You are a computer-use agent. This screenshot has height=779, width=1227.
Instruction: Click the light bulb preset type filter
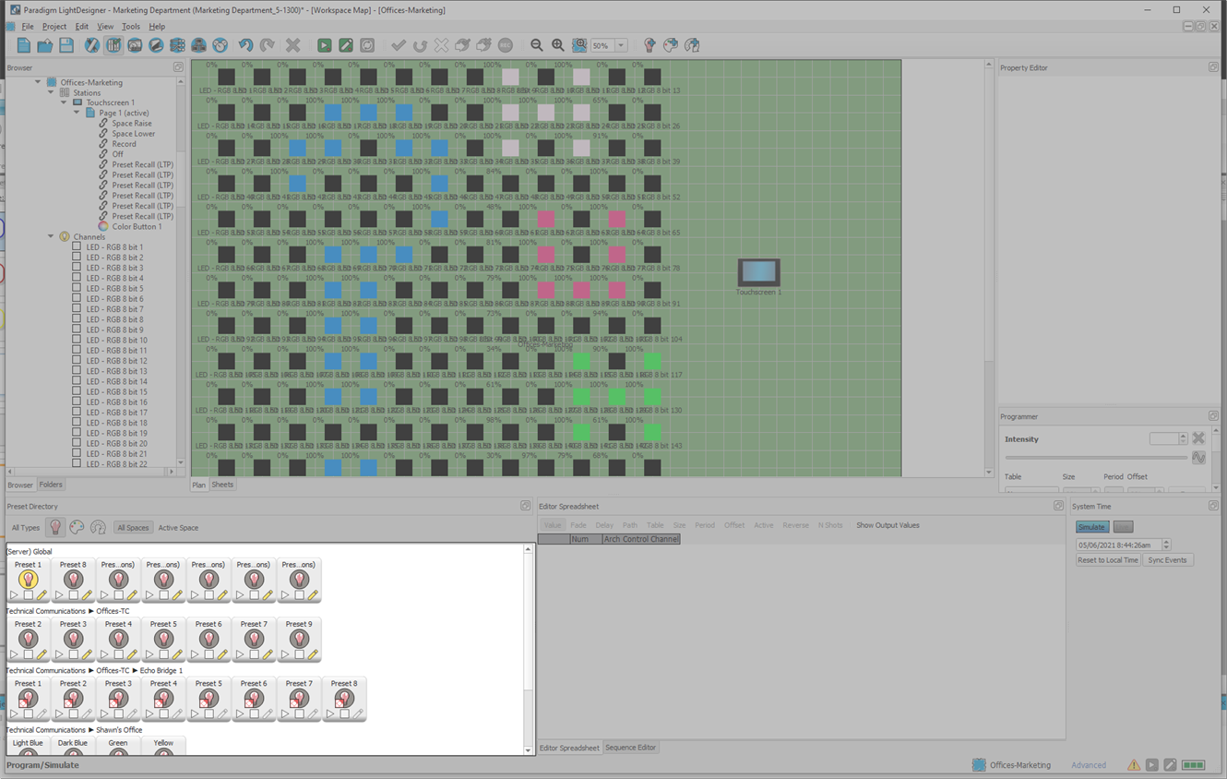point(55,528)
